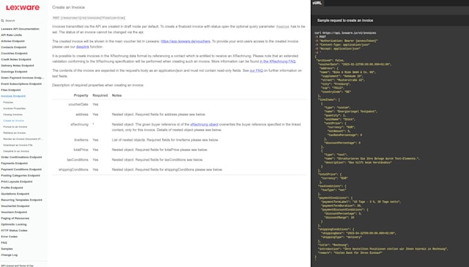Follow the deeplink function link
Viewport: 469px width, 267px height.
click(x=83, y=47)
